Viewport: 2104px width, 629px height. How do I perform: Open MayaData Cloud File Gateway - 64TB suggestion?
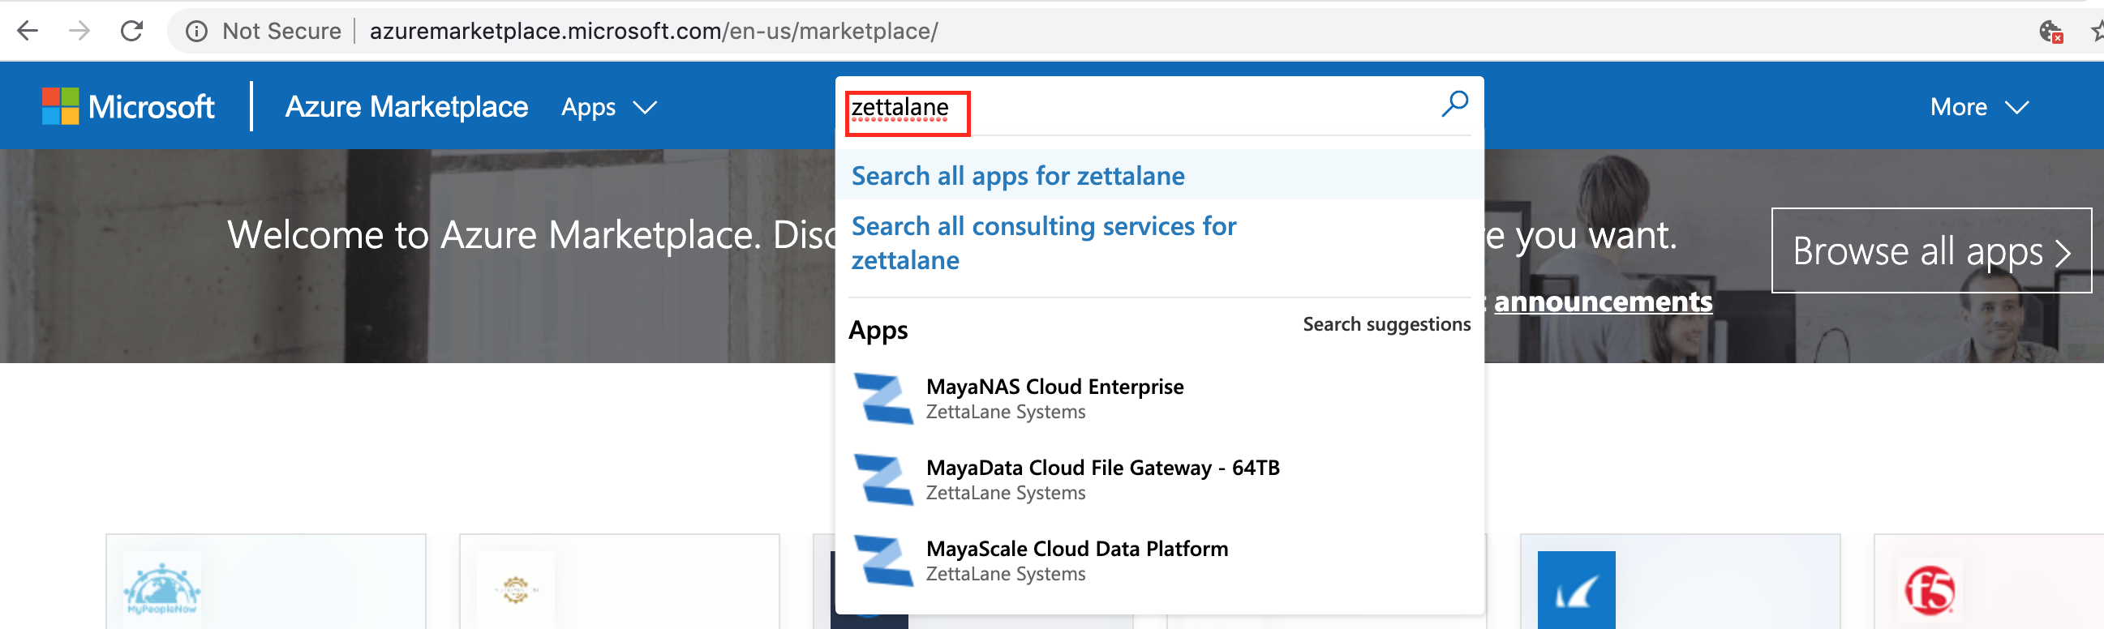1101,479
